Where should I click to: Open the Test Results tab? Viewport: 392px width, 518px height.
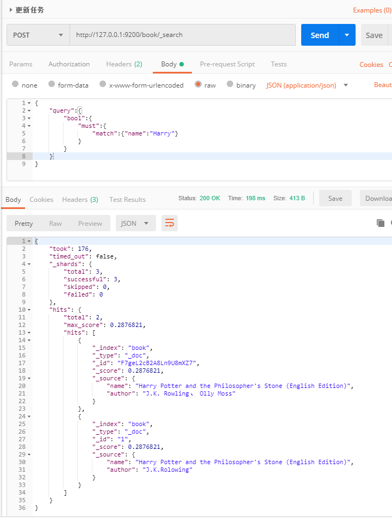click(x=127, y=200)
